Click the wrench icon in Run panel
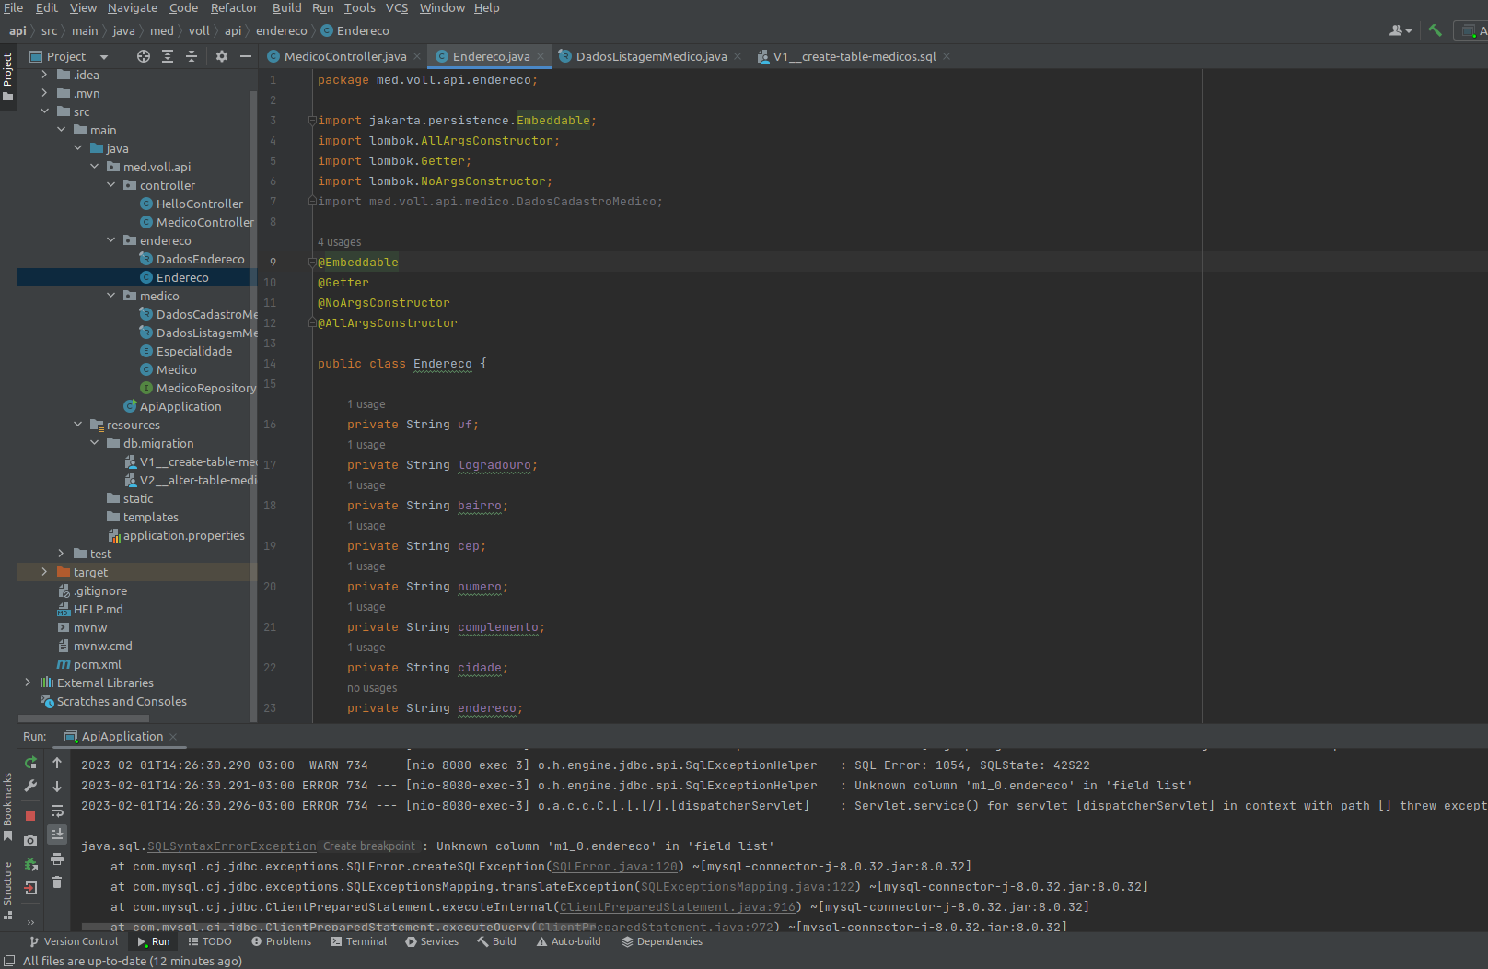The image size is (1488, 969). click(30, 786)
